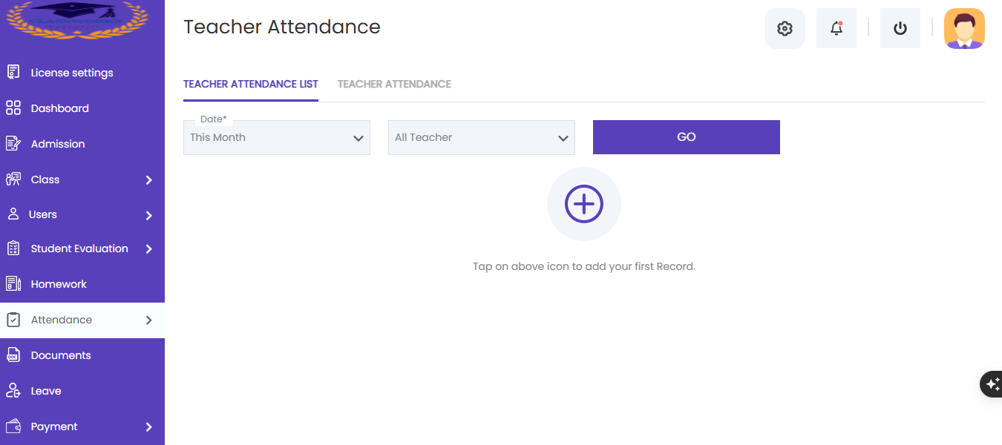
Task: Open the Leave sidebar item
Action: coord(82,391)
